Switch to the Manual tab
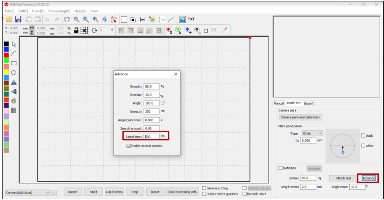384x200 pixels. (x=279, y=103)
